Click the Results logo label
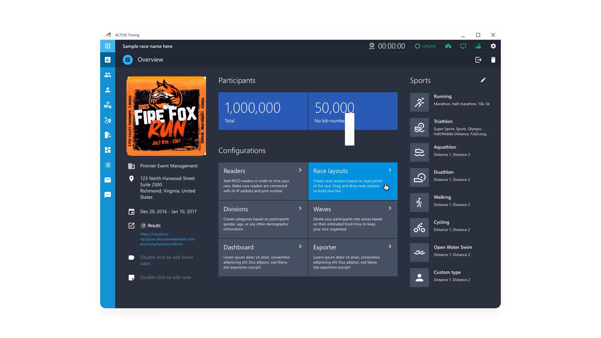Viewport: 601px width, 338px height. (151, 226)
